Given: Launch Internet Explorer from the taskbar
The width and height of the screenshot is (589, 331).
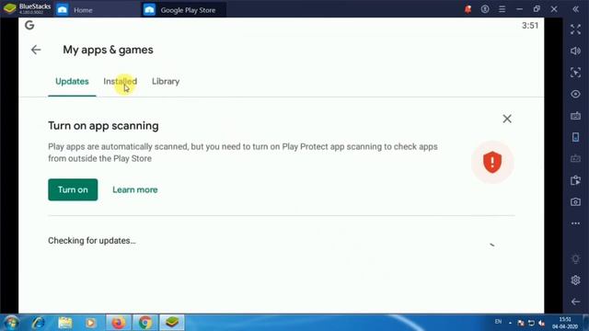Looking at the screenshot, I should (x=39, y=323).
